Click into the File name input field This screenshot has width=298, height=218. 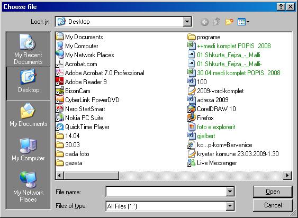click(166, 192)
